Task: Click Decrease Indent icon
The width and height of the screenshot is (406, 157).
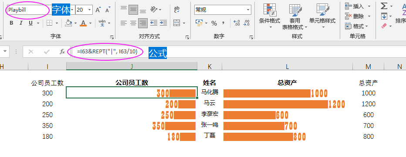Action: click(x=154, y=23)
